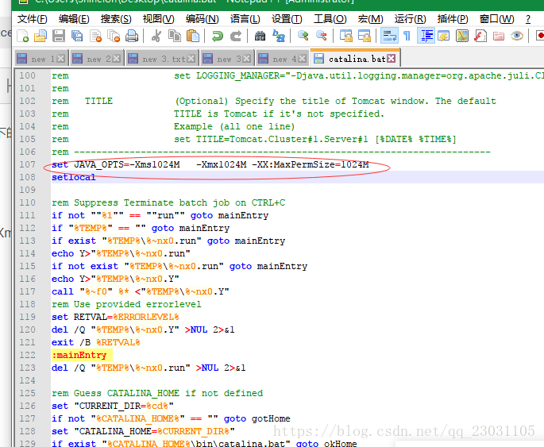
Task: Open the ? help menu
Action: (x=527, y=19)
